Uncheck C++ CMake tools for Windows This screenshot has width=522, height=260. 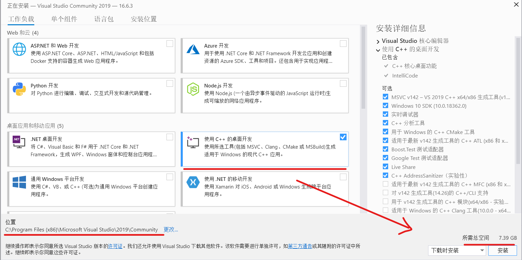click(x=386, y=132)
